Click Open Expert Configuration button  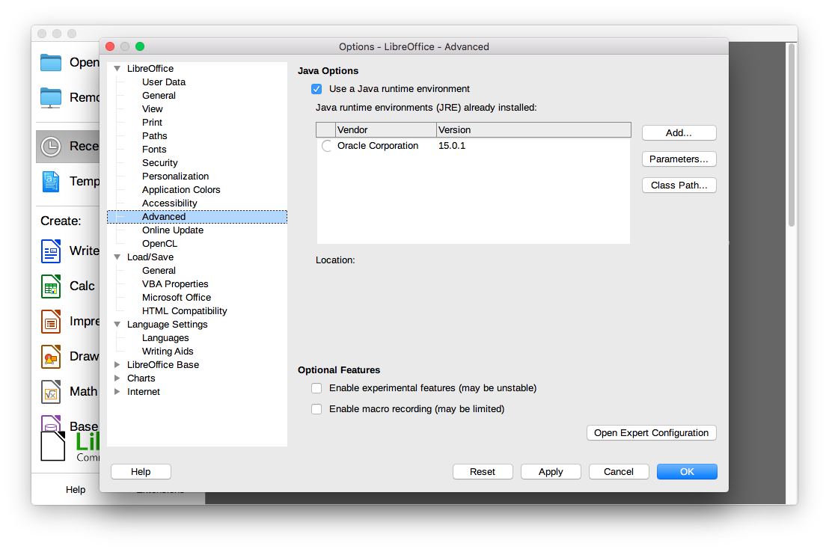pyautogui.click(x=652, y=433)
